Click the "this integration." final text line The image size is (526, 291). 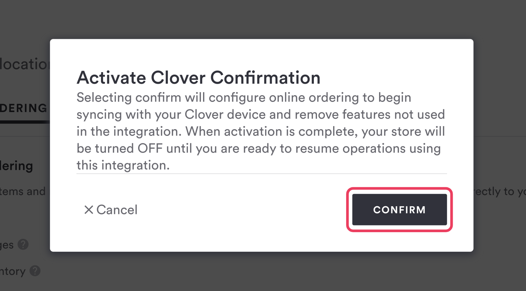(x=123, y=165)
